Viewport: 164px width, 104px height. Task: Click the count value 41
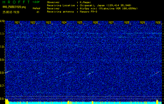pos(38,12)
